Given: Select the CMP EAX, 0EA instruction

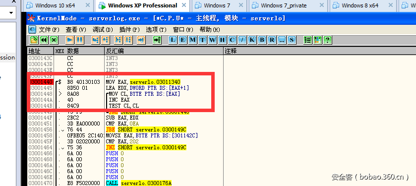Looking at the screenshot, I should pyautogui.click(x=122, y=124).
